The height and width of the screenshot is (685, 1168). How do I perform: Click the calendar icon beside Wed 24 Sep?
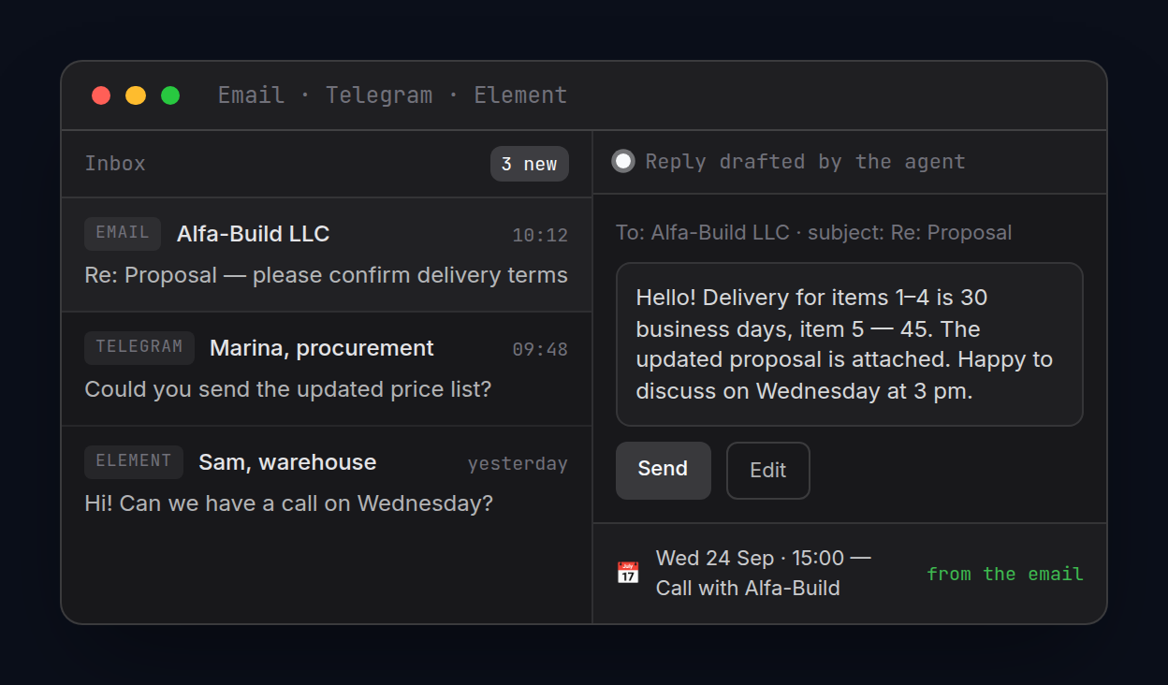point(628,573)
